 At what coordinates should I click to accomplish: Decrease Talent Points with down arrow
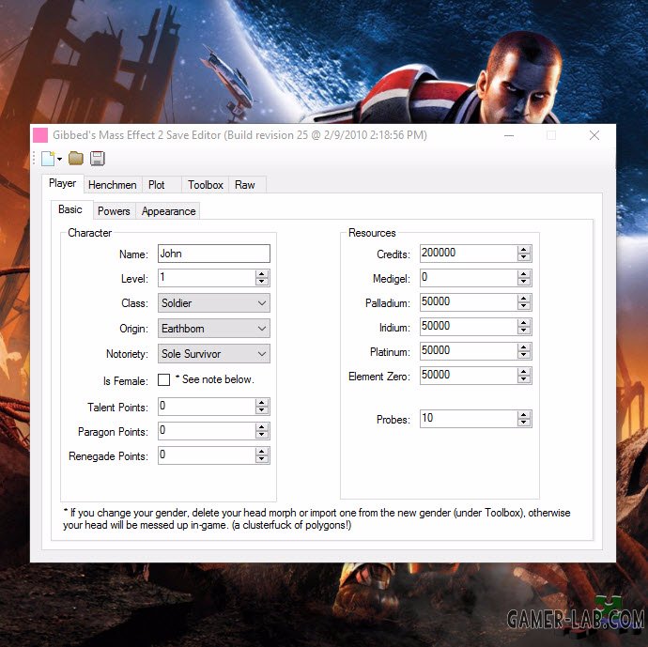[262, 410]
